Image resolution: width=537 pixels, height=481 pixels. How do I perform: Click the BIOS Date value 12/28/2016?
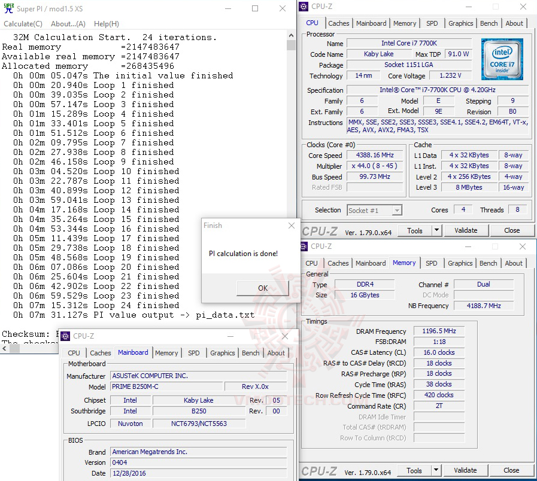[198, 473]
